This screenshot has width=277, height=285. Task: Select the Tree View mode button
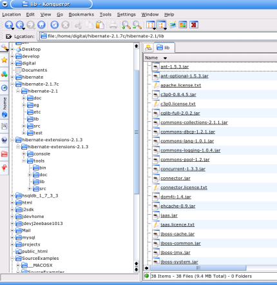pyautogui.click(x=161, y=25)
